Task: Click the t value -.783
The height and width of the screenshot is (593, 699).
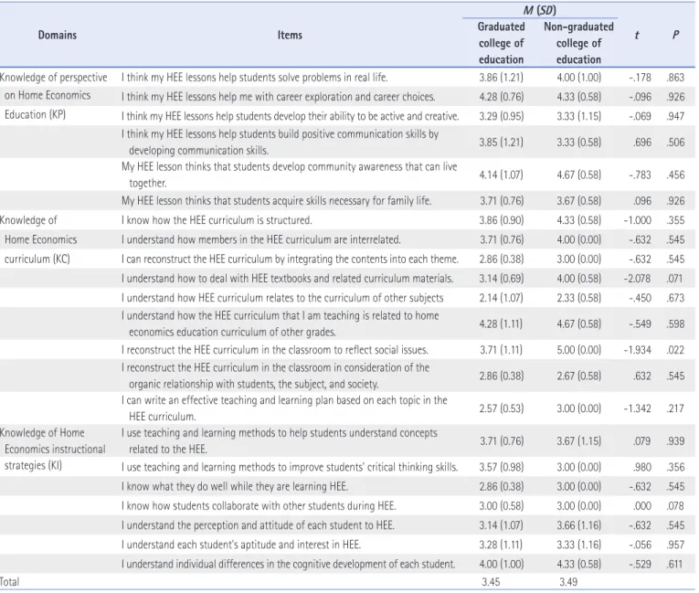Action: [641, 175]
